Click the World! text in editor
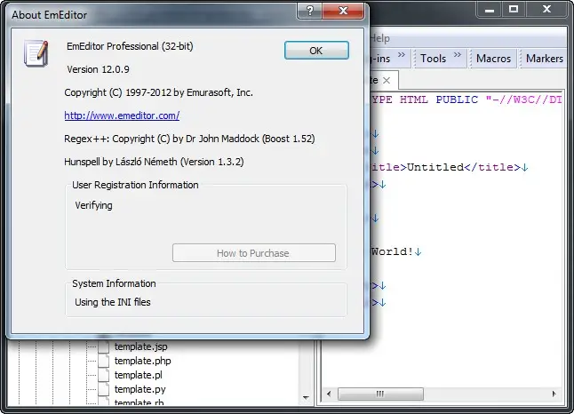The height and width of the screenshot is (414, 574). click(392, 251)
